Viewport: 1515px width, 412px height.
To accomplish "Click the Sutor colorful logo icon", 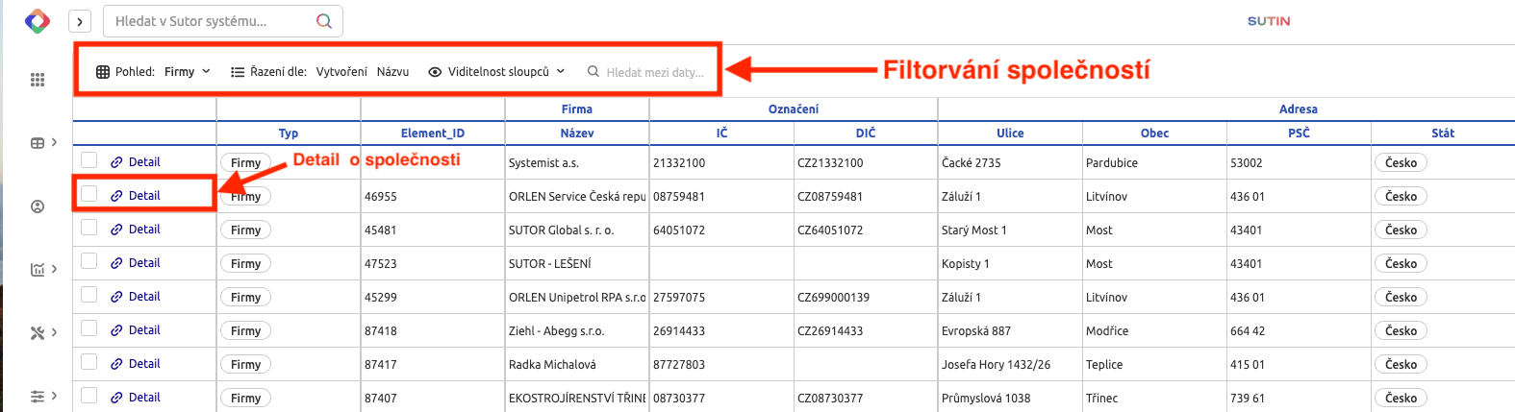I will click(37, 21).
